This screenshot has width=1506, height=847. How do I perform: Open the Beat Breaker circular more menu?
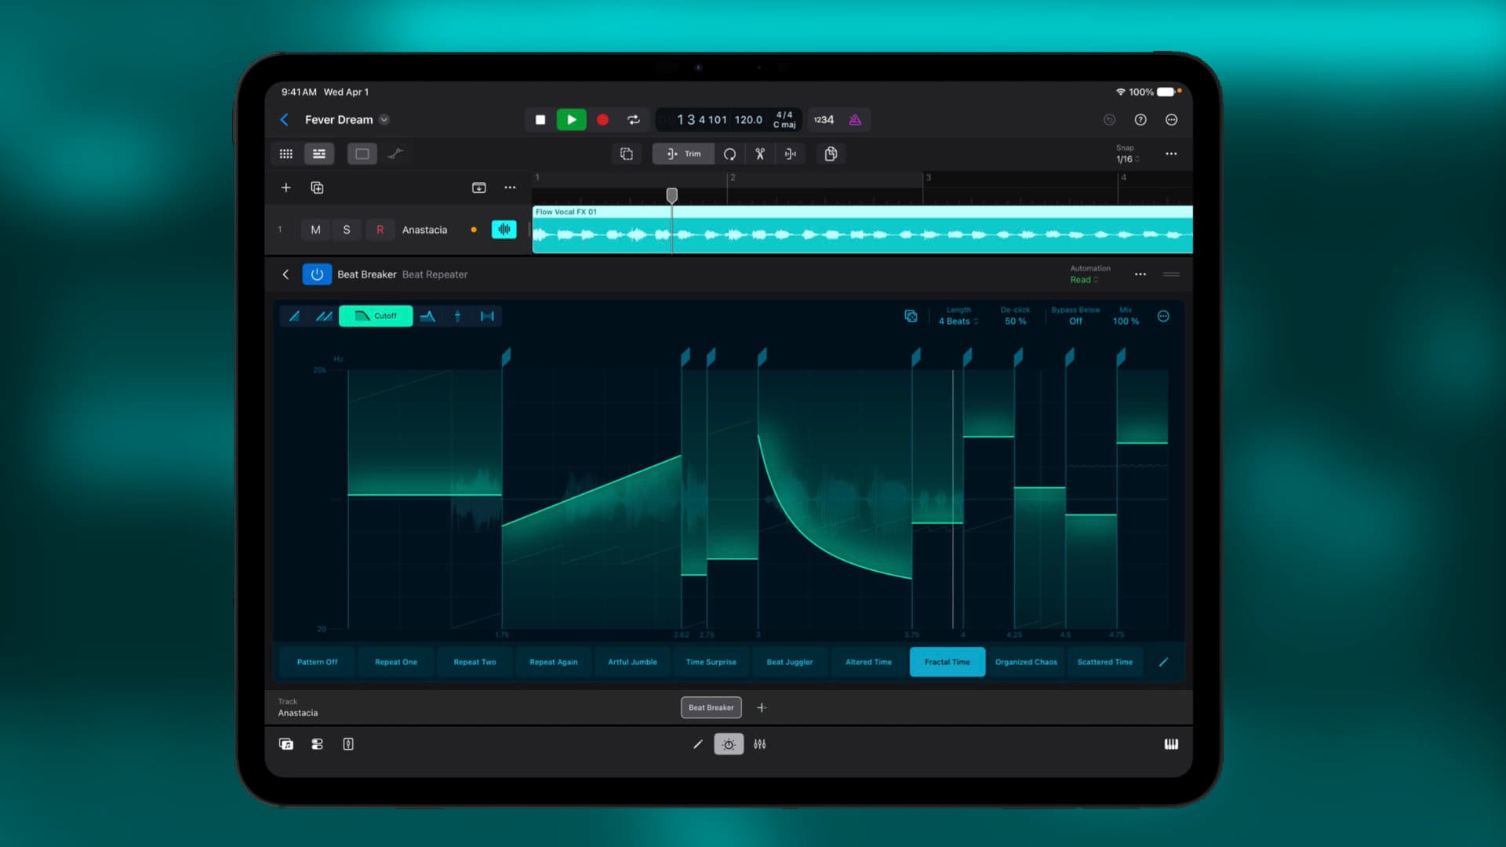coord(1163,316)
